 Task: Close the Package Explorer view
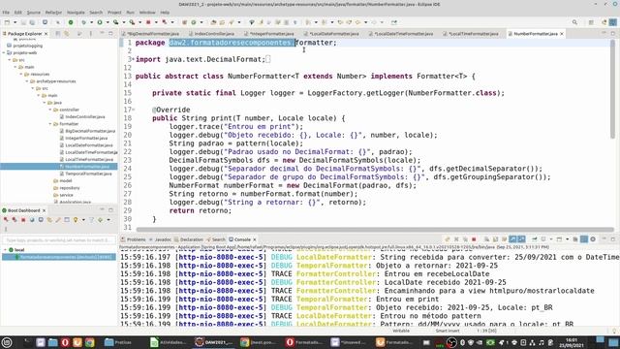46,34
